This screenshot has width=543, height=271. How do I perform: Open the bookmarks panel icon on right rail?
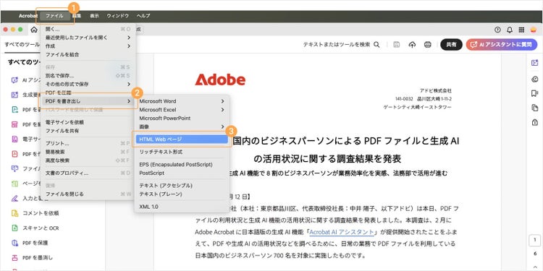click(535, 93)
